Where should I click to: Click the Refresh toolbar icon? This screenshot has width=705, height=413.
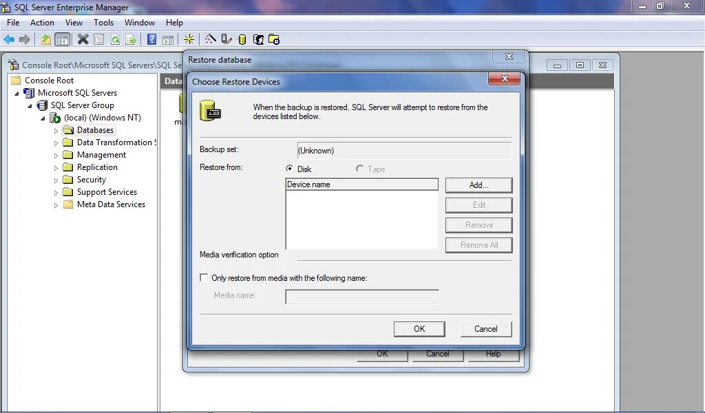click(115, 39)
